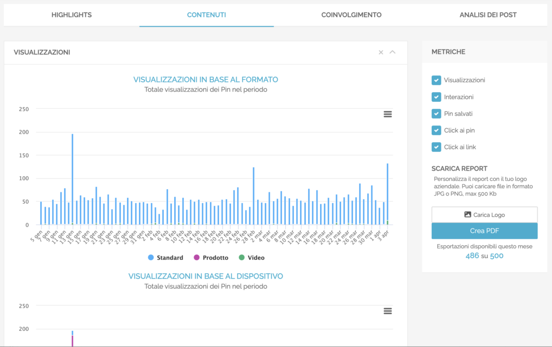Viewport: 552px width, 347px height.
Task: Click the Carica Logo button
Action: pos(485,214)
